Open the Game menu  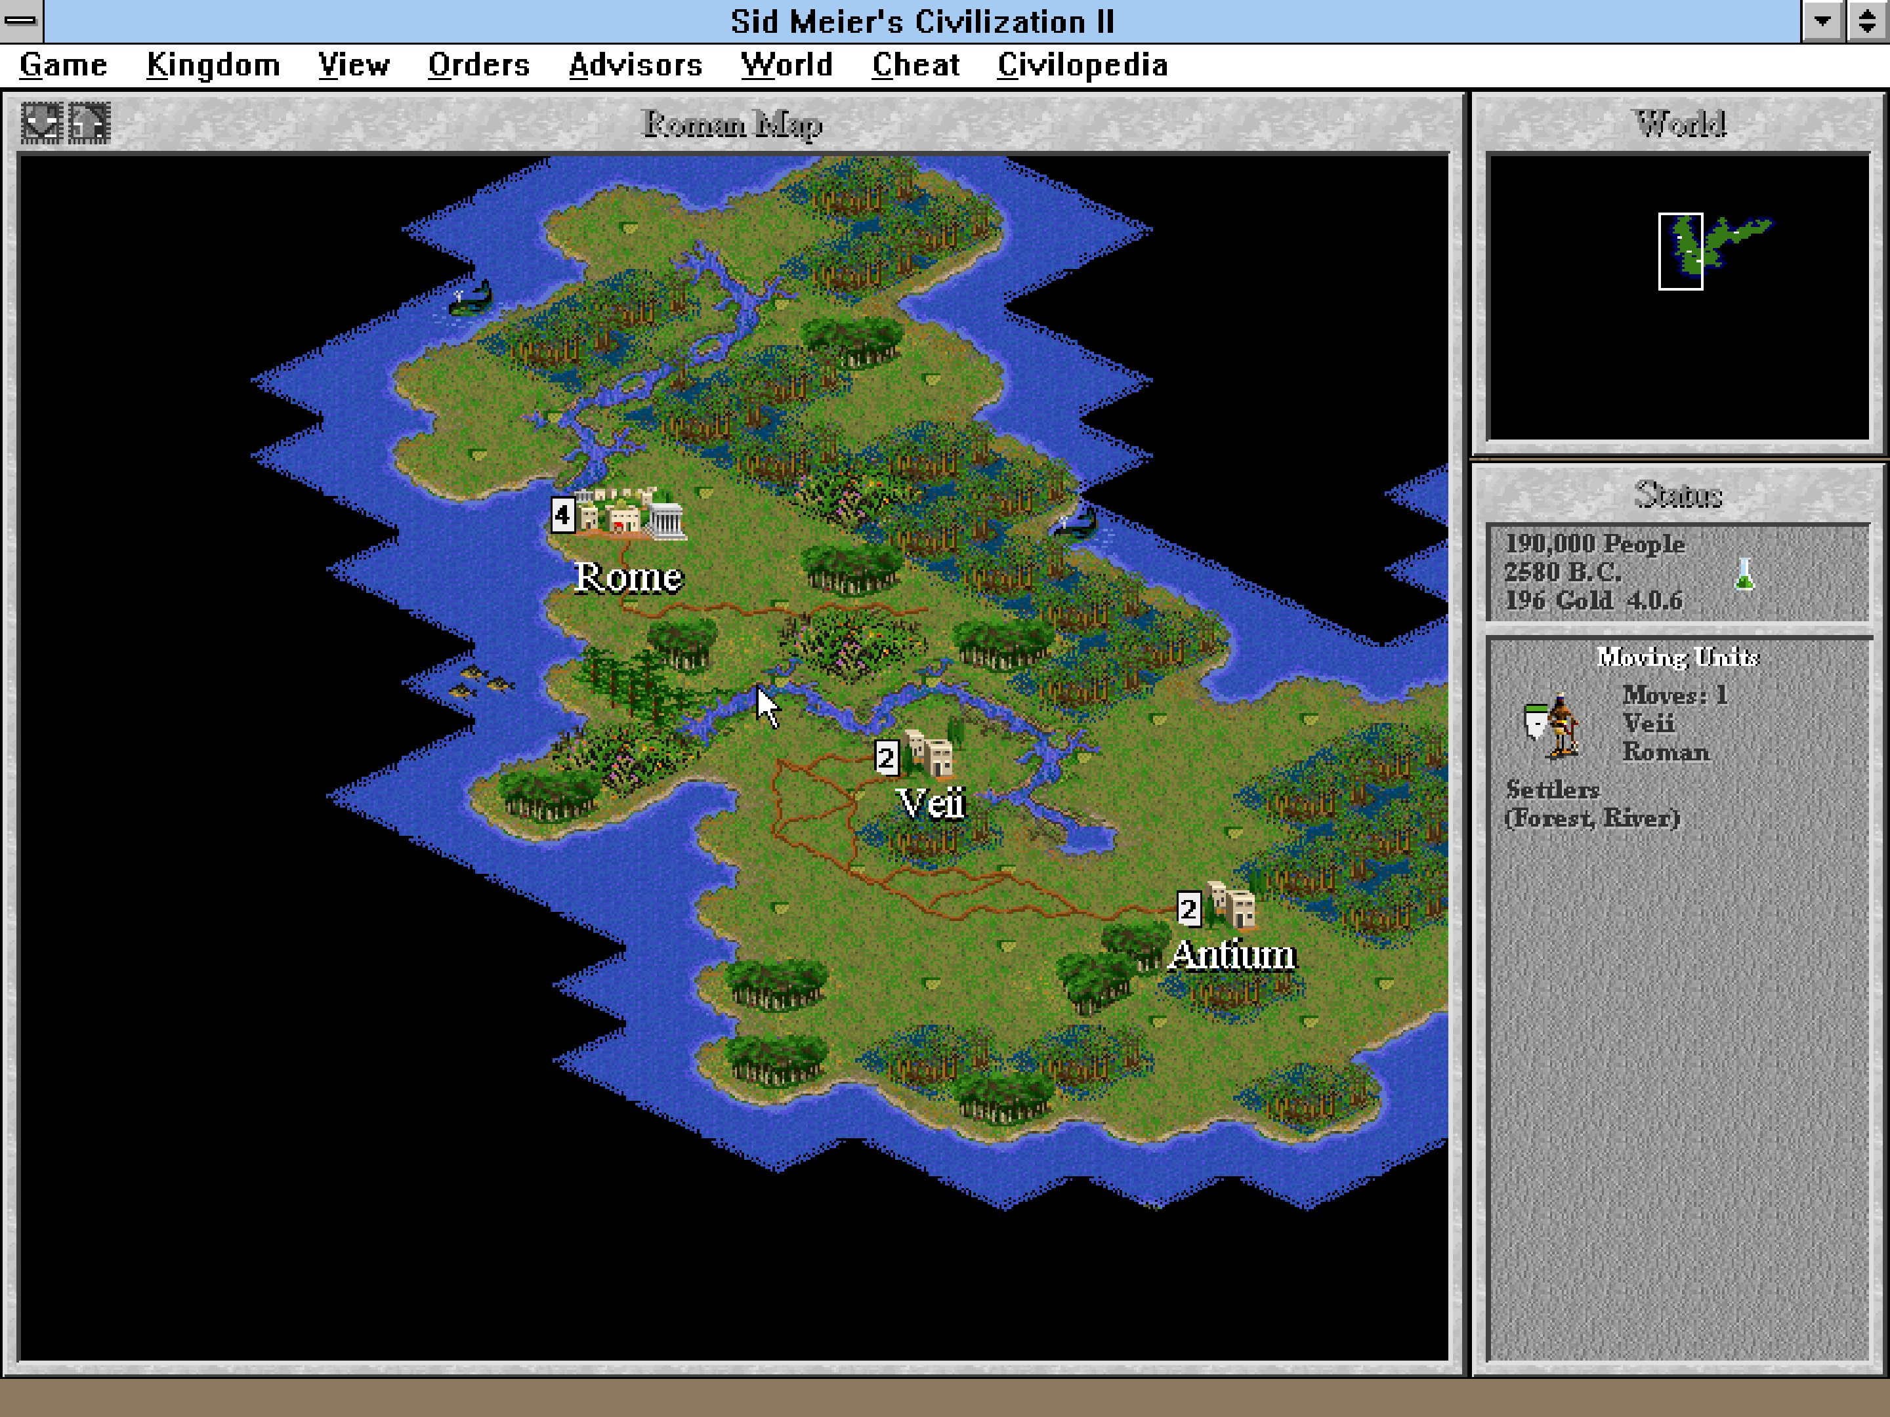[x=63, y=65]
